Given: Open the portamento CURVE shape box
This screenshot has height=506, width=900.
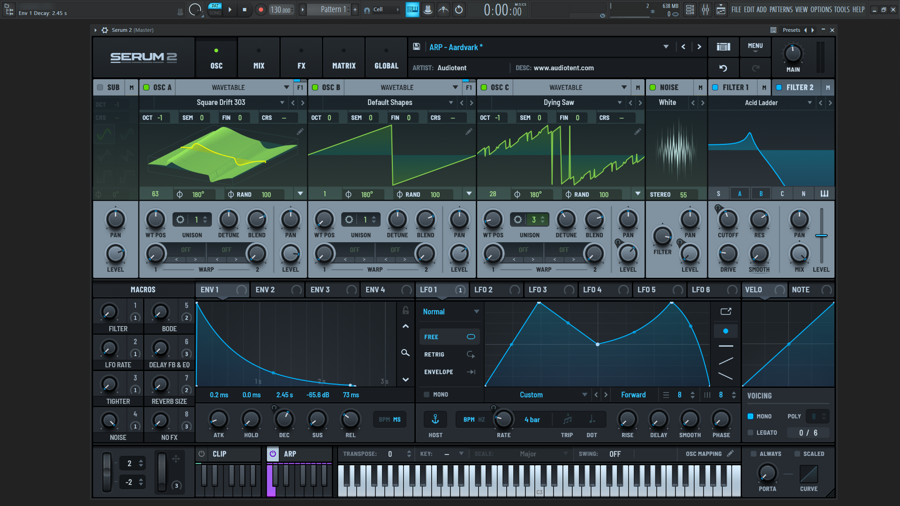Looking at the screenshot, I should pos(809,474).
